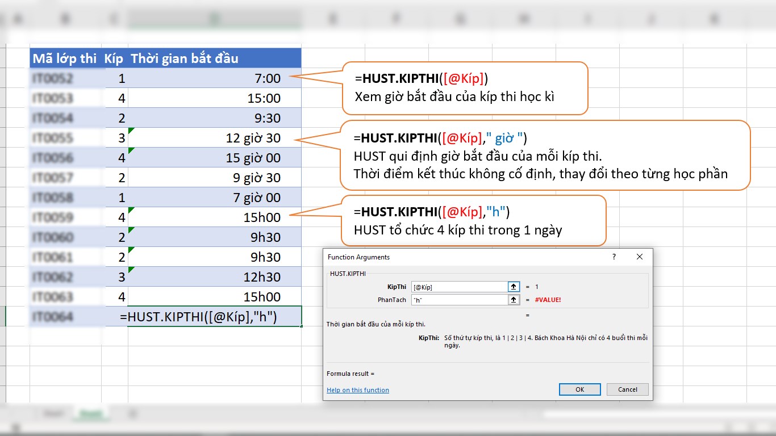
Task: Select the 9h30 cell in row IT0060
Action: point(215,237)
